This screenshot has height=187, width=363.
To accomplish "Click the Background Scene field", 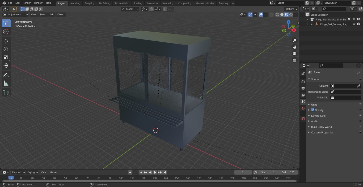I will [x=345, y=92].
